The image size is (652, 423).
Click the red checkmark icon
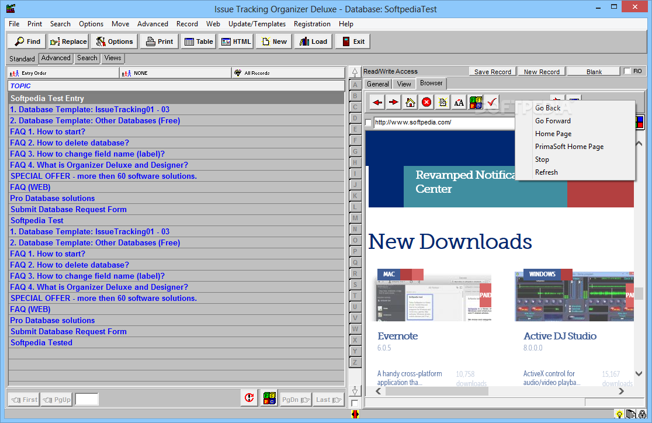pyautogui.click(x=491, y=102)
